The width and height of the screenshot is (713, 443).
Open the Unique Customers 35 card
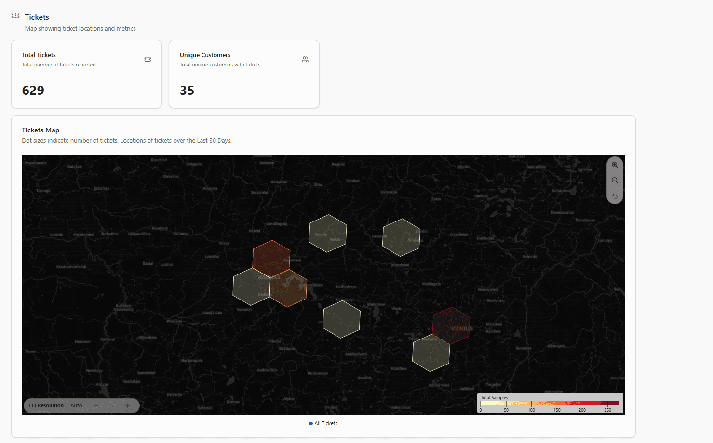244,75
